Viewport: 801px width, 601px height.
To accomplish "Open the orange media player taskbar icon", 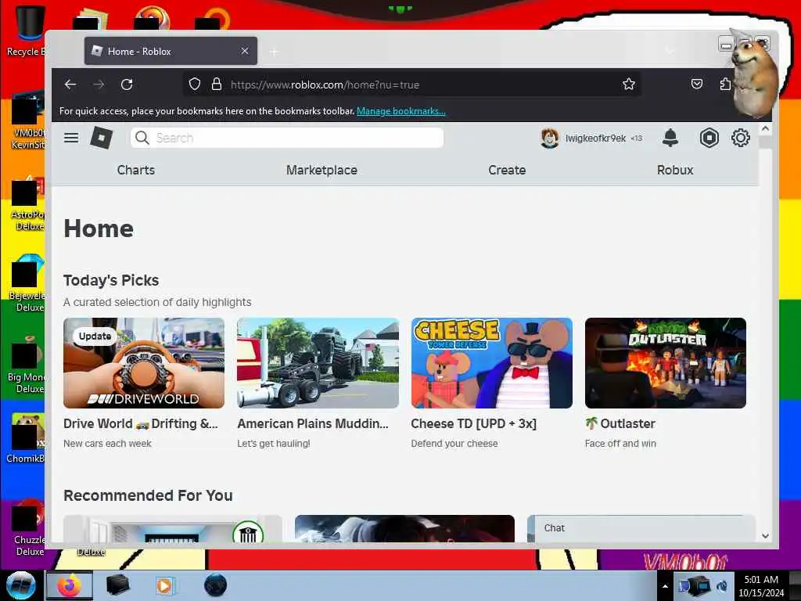I will [164, 585].
